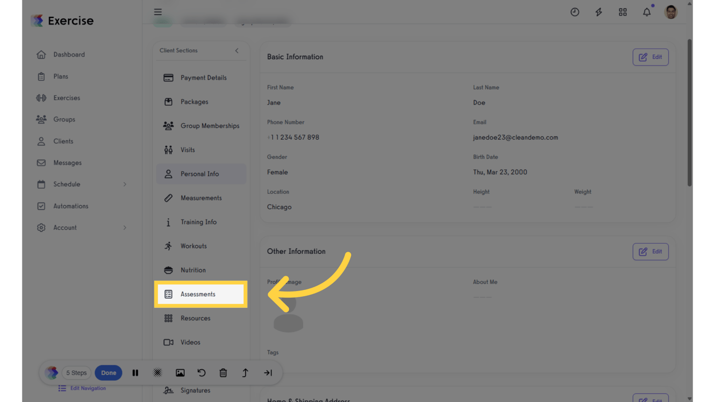This screenshot has width=715, height=402.
Task: Edit the Basic Information section
Action: tap(650, 57)
